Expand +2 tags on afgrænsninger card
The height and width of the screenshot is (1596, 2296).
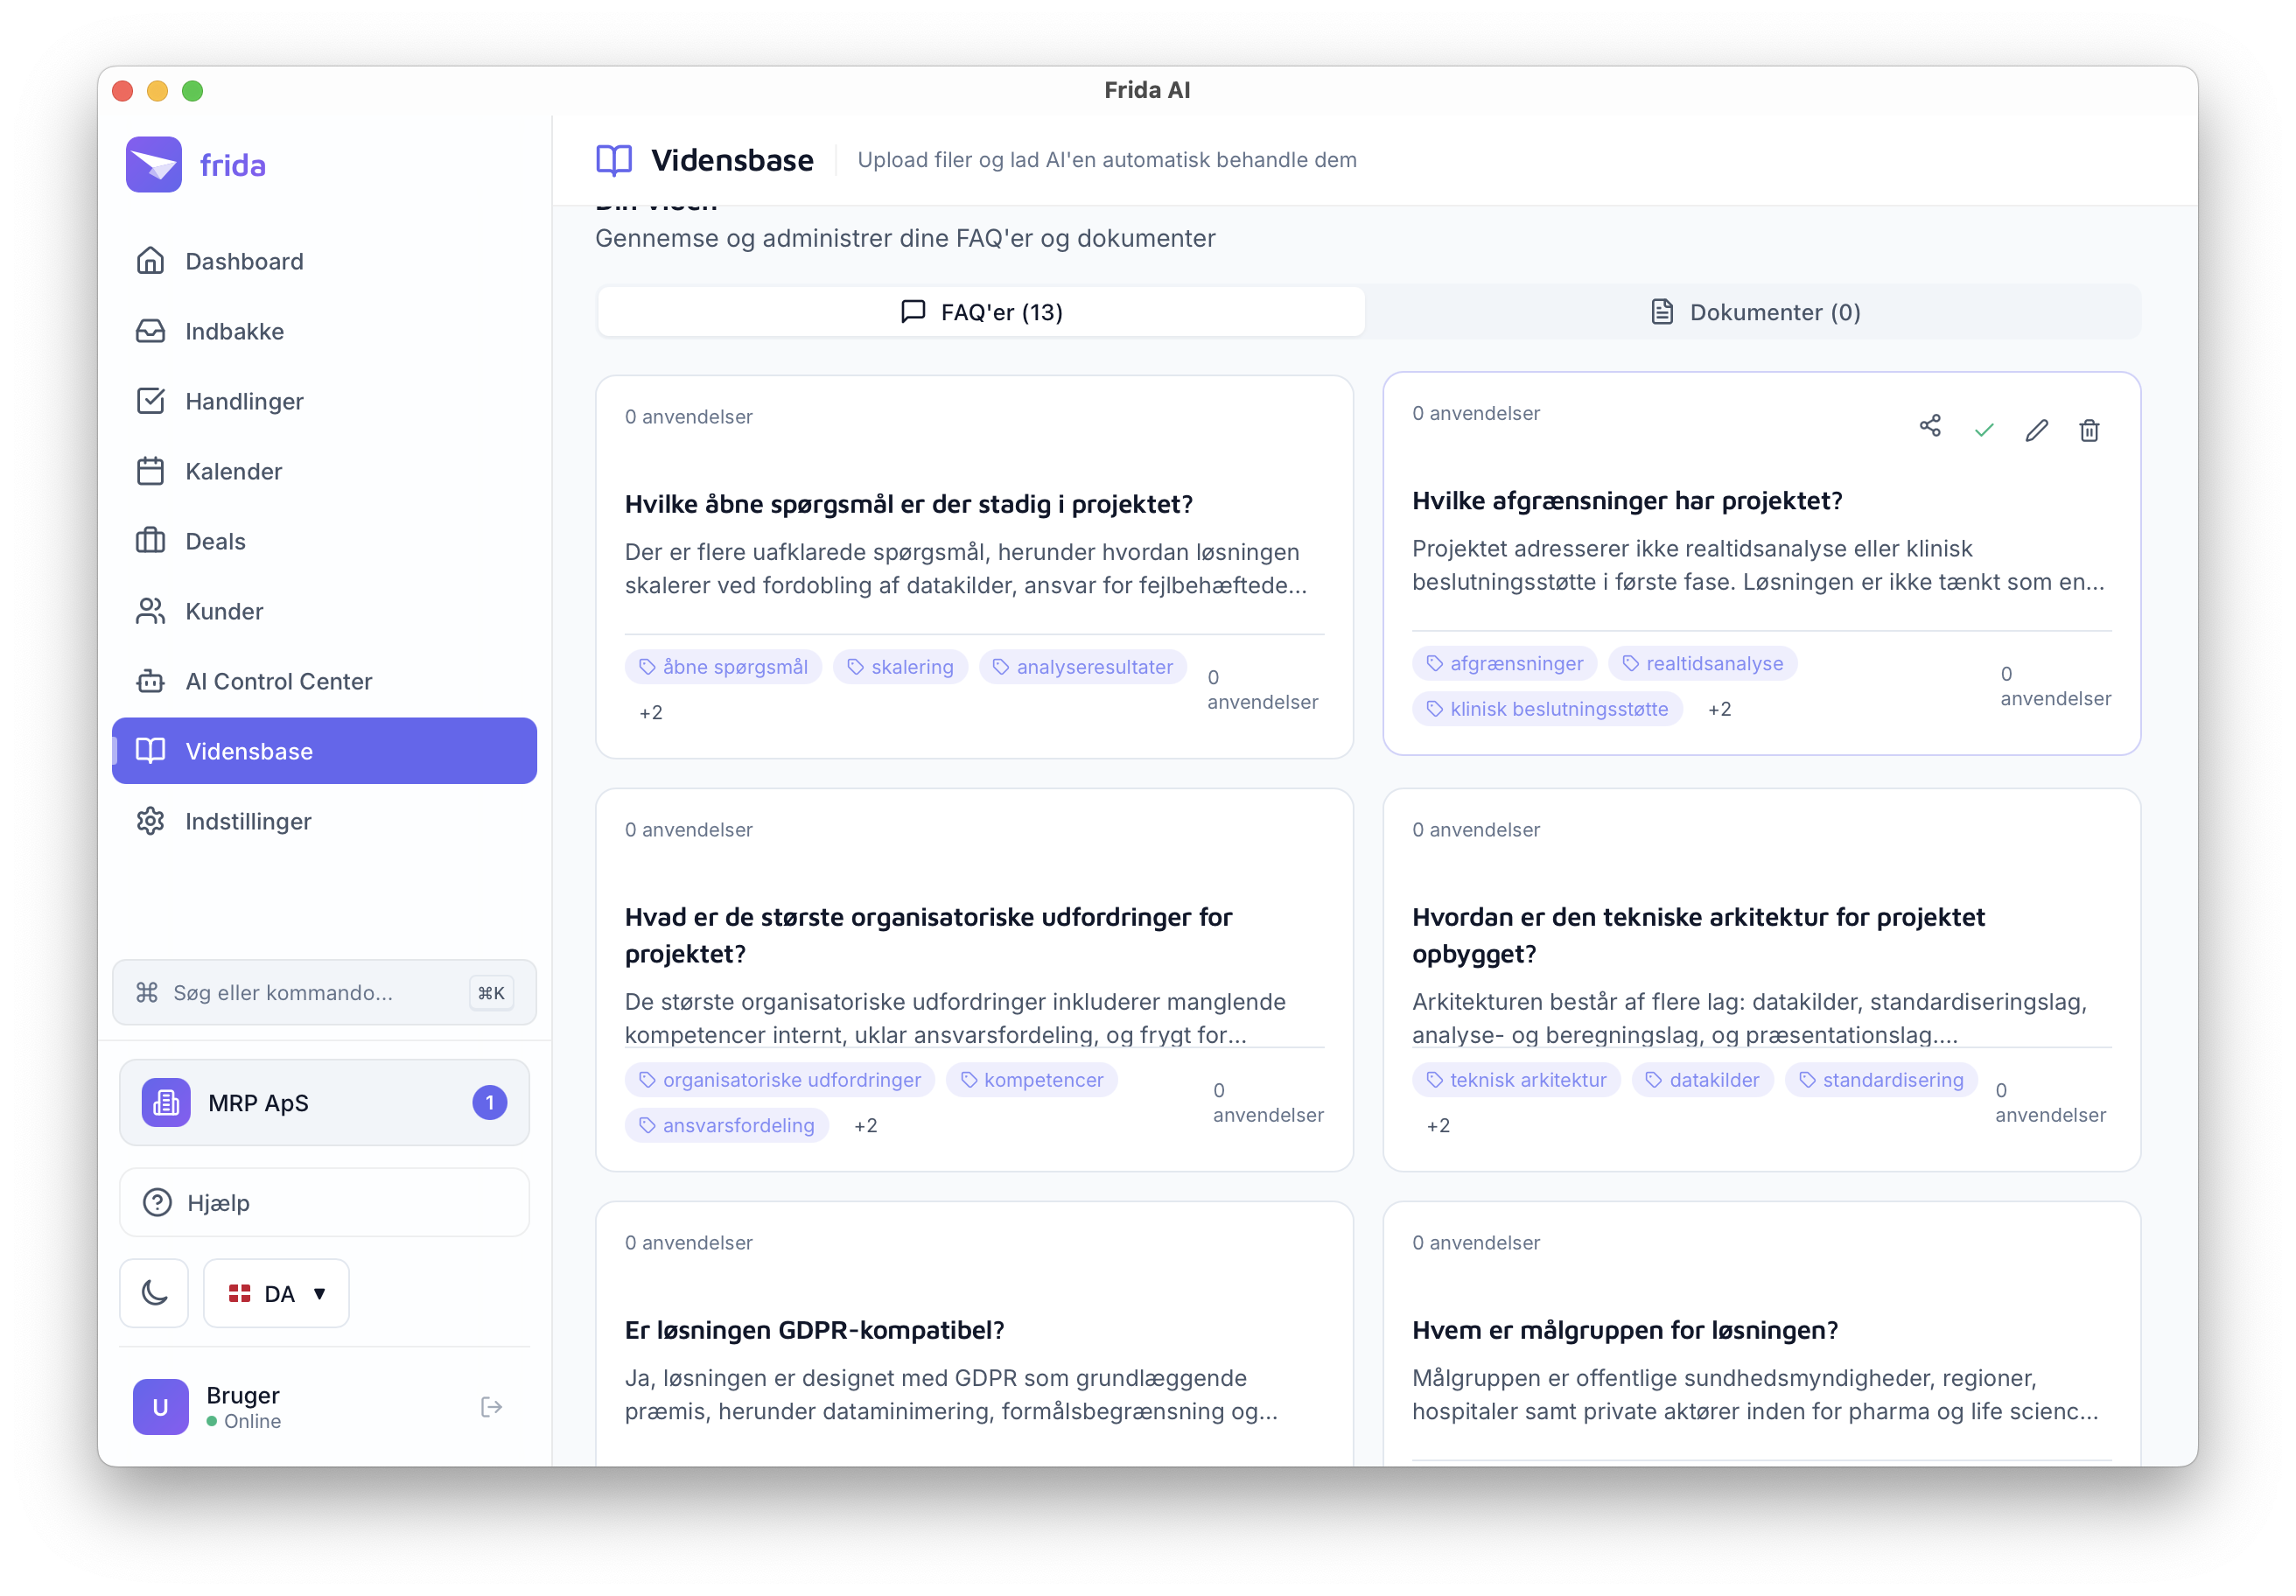click(x=1719, y=709)
